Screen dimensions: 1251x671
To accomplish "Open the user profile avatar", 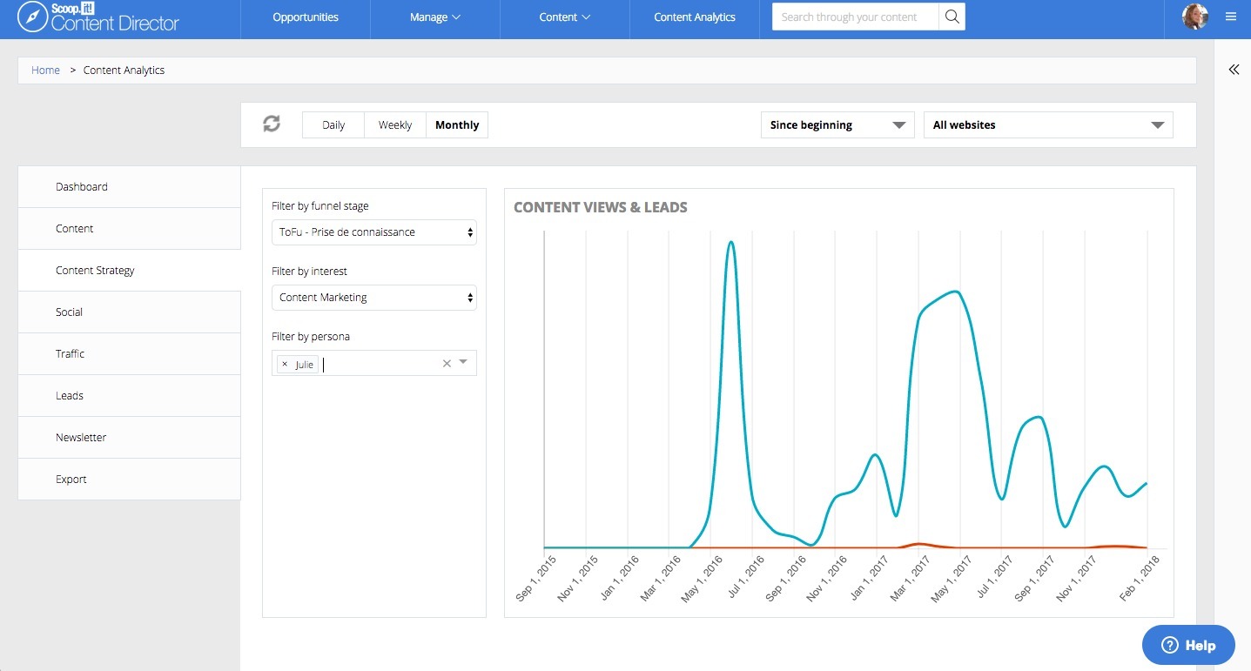I will pyautogui.click(x=1194, y=17).
